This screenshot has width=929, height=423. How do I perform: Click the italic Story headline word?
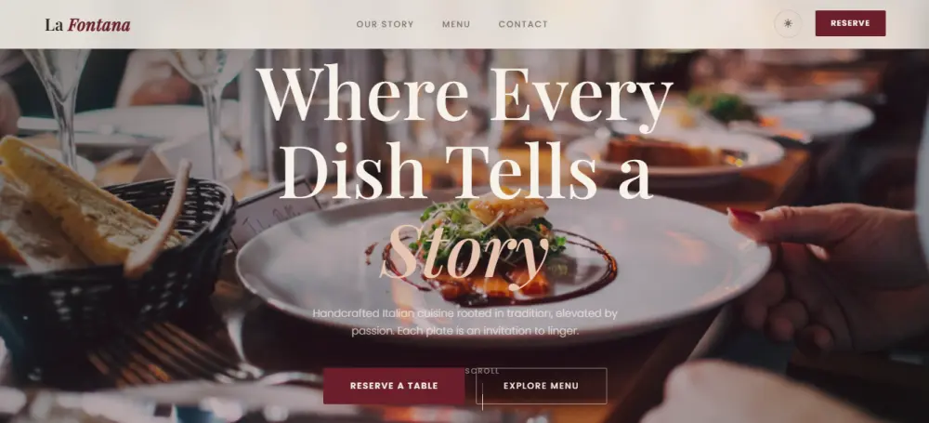tap(464, 255)
